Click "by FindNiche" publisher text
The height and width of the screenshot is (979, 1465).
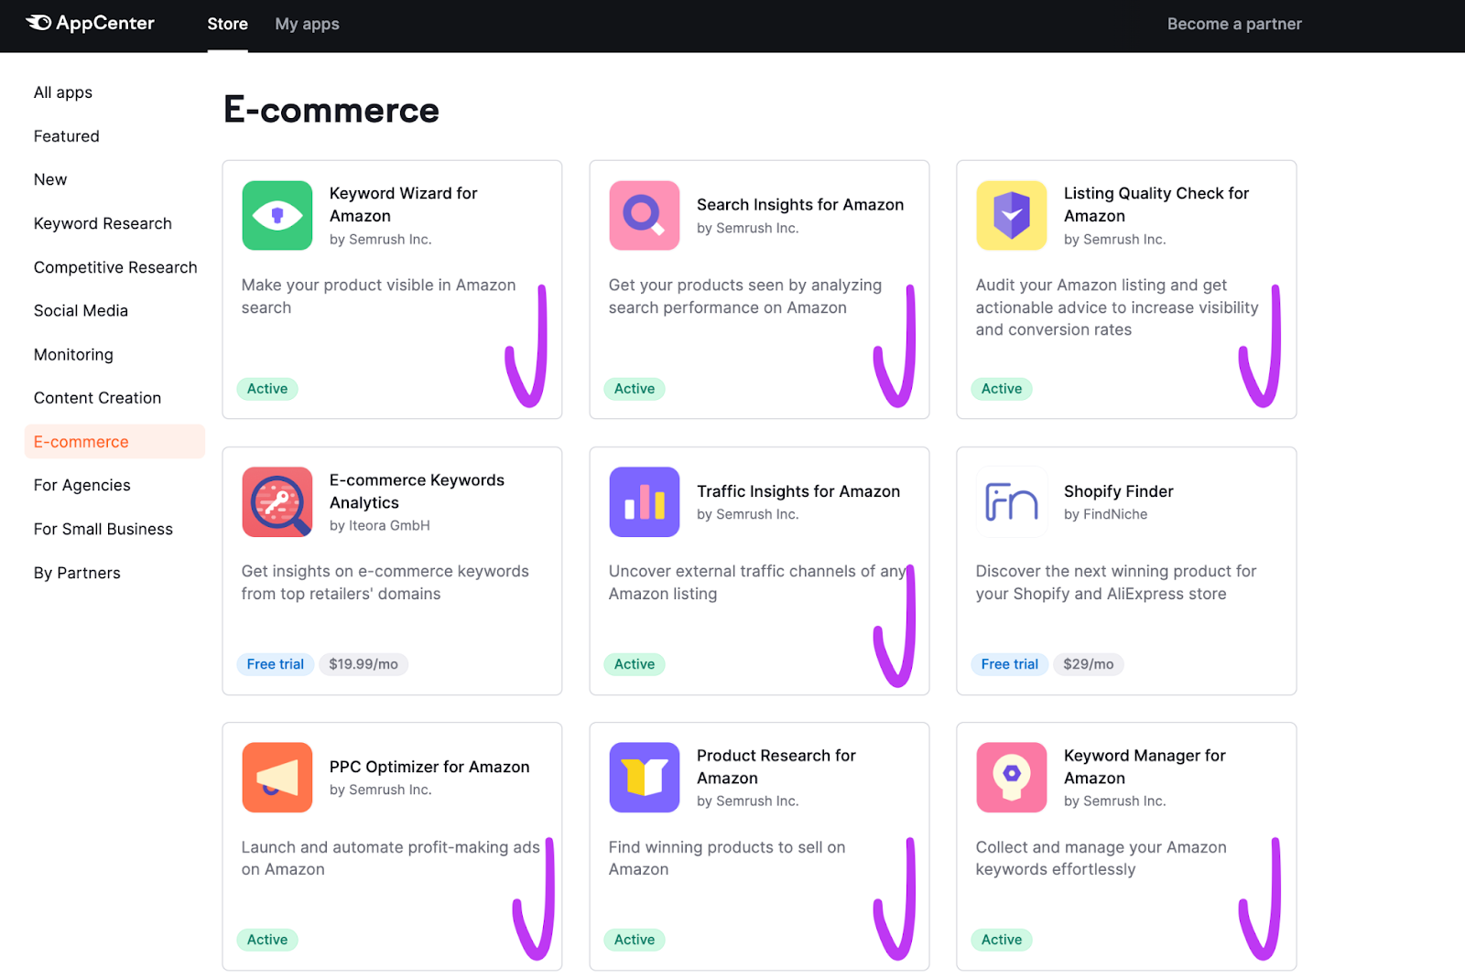click(x=1105, y=514)
